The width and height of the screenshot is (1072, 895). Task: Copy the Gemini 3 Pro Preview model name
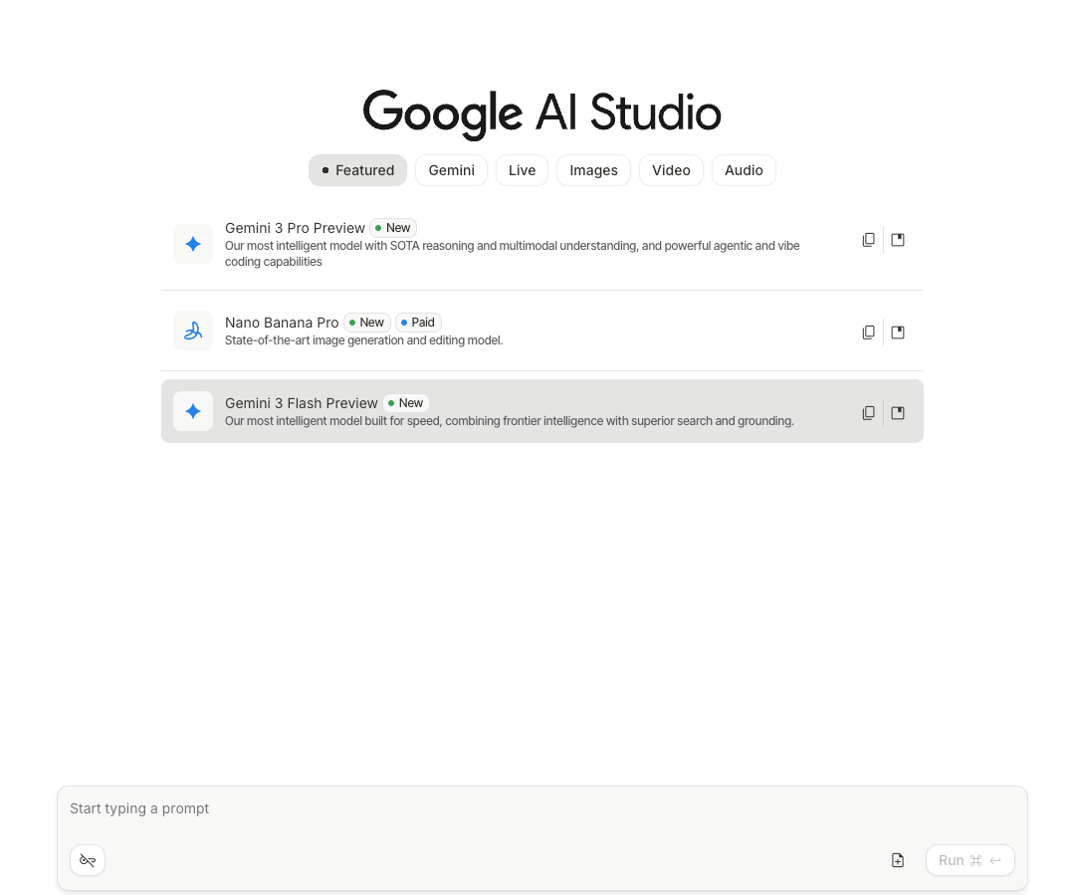(x=868, y=240)
